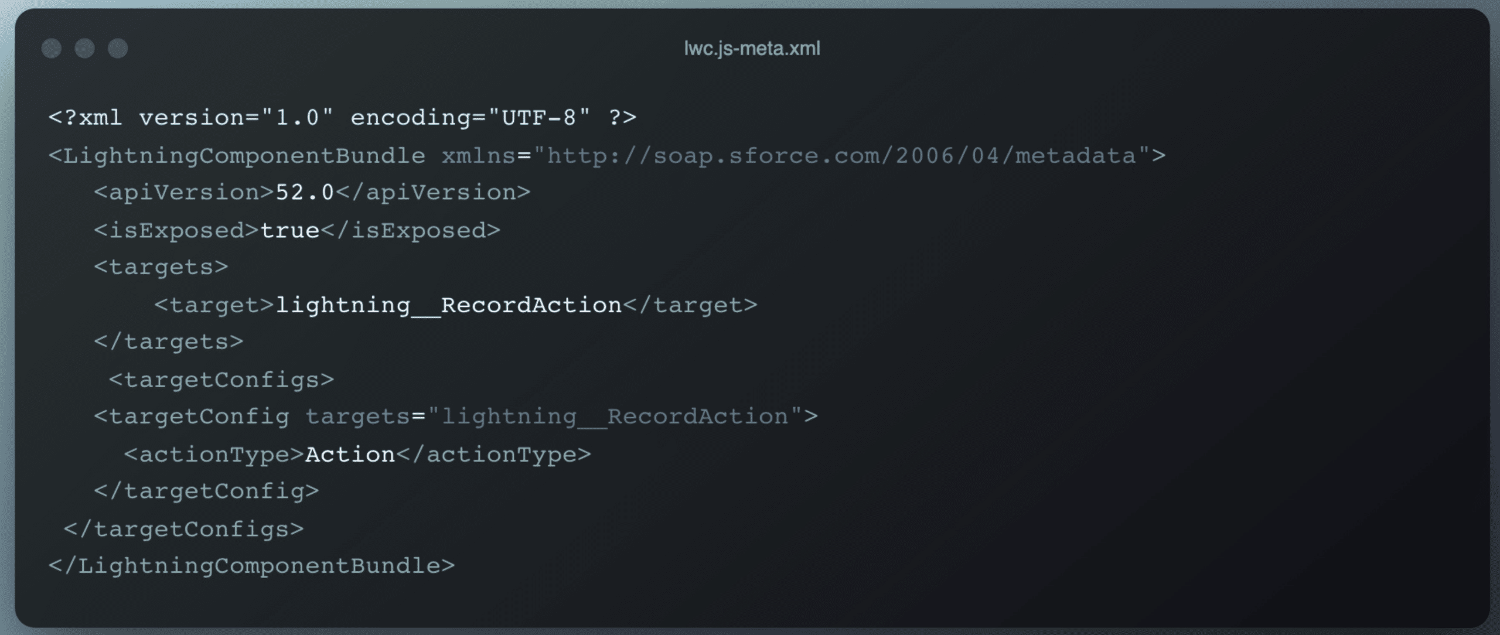Viewport: 1500px width, 635px height.
Task: Click the opening LightningComponentBundle tag name
Action: (x=244, y=156)
